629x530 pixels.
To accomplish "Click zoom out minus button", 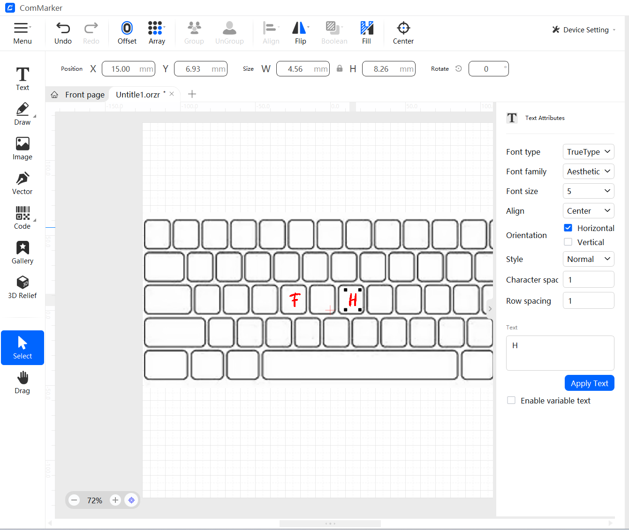I will [x=74, y=500].
